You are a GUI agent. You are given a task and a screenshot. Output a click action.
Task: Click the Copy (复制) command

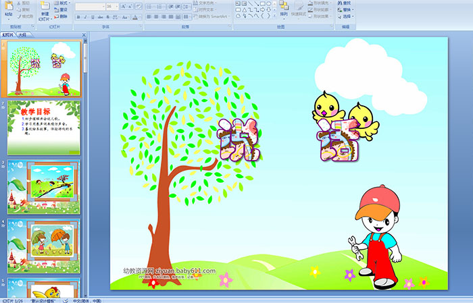tap(23, 9)
